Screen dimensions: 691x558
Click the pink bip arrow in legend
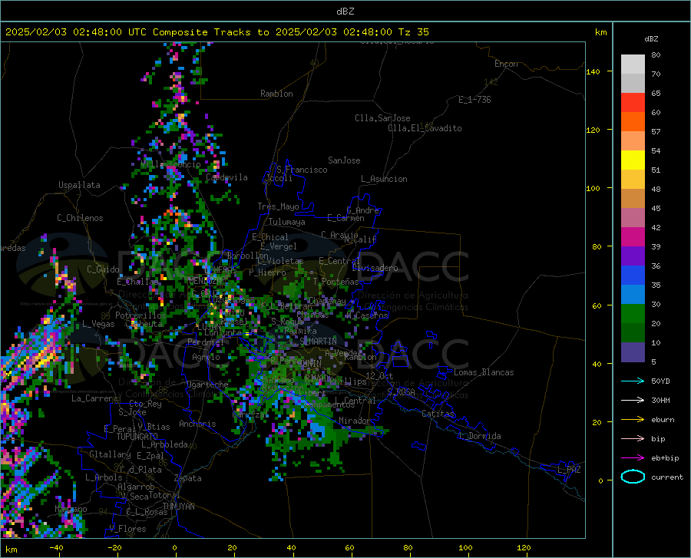(633, 439)
